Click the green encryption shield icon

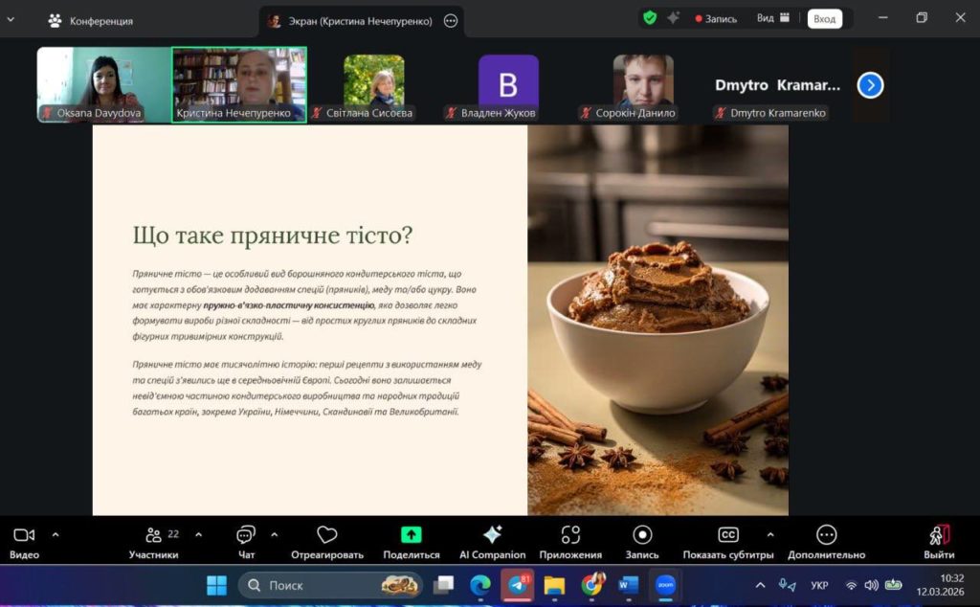[x=650, y=18]
